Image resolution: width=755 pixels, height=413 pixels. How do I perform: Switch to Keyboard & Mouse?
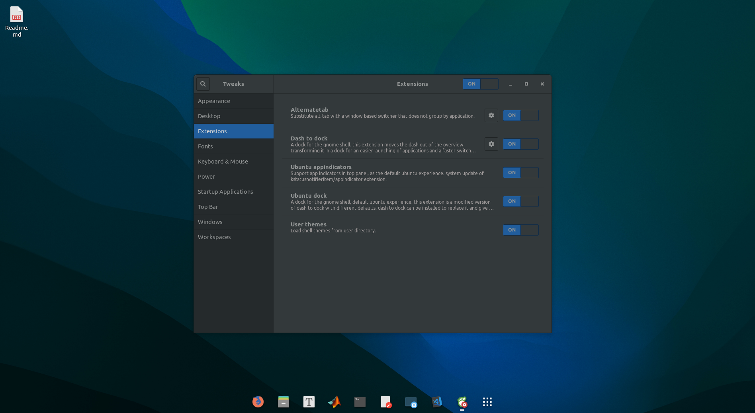(234, 162)
